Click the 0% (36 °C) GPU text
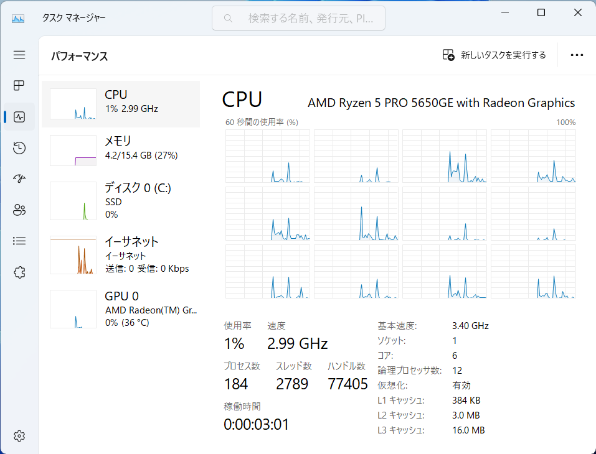This screenshot has height=454, width=596. point(127,323)
